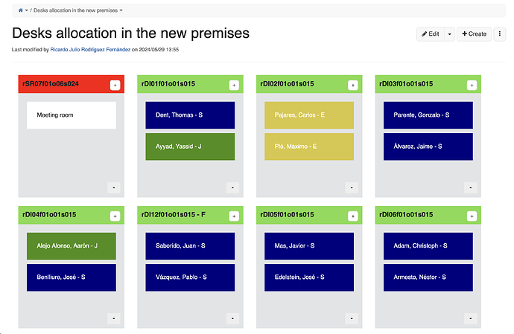Click the home icon in breadcrumb
514x334 pixels.
(21, 10)
